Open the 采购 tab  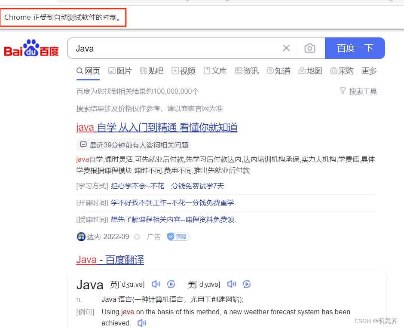342,71
